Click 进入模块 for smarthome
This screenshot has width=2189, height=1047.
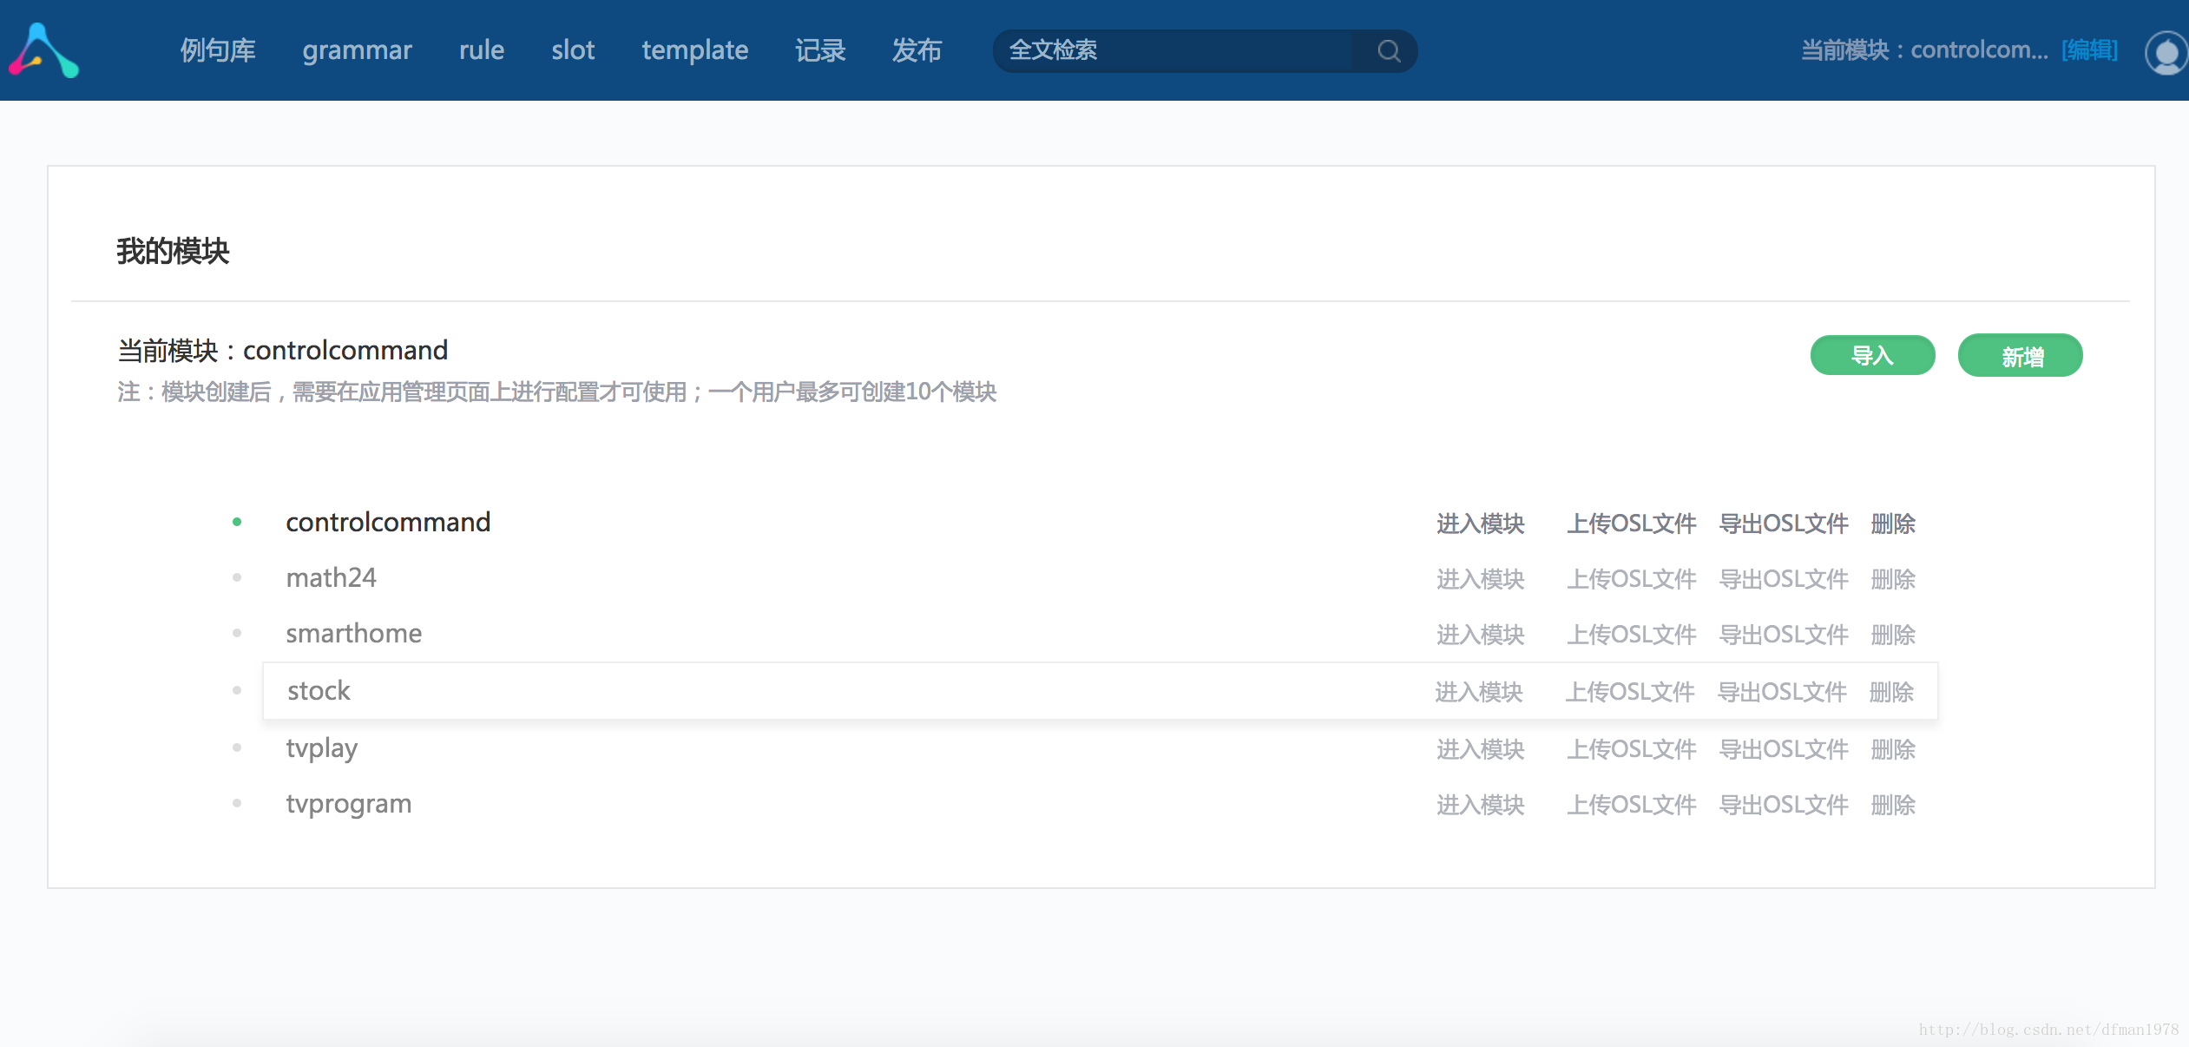[x=1480, y=635]
